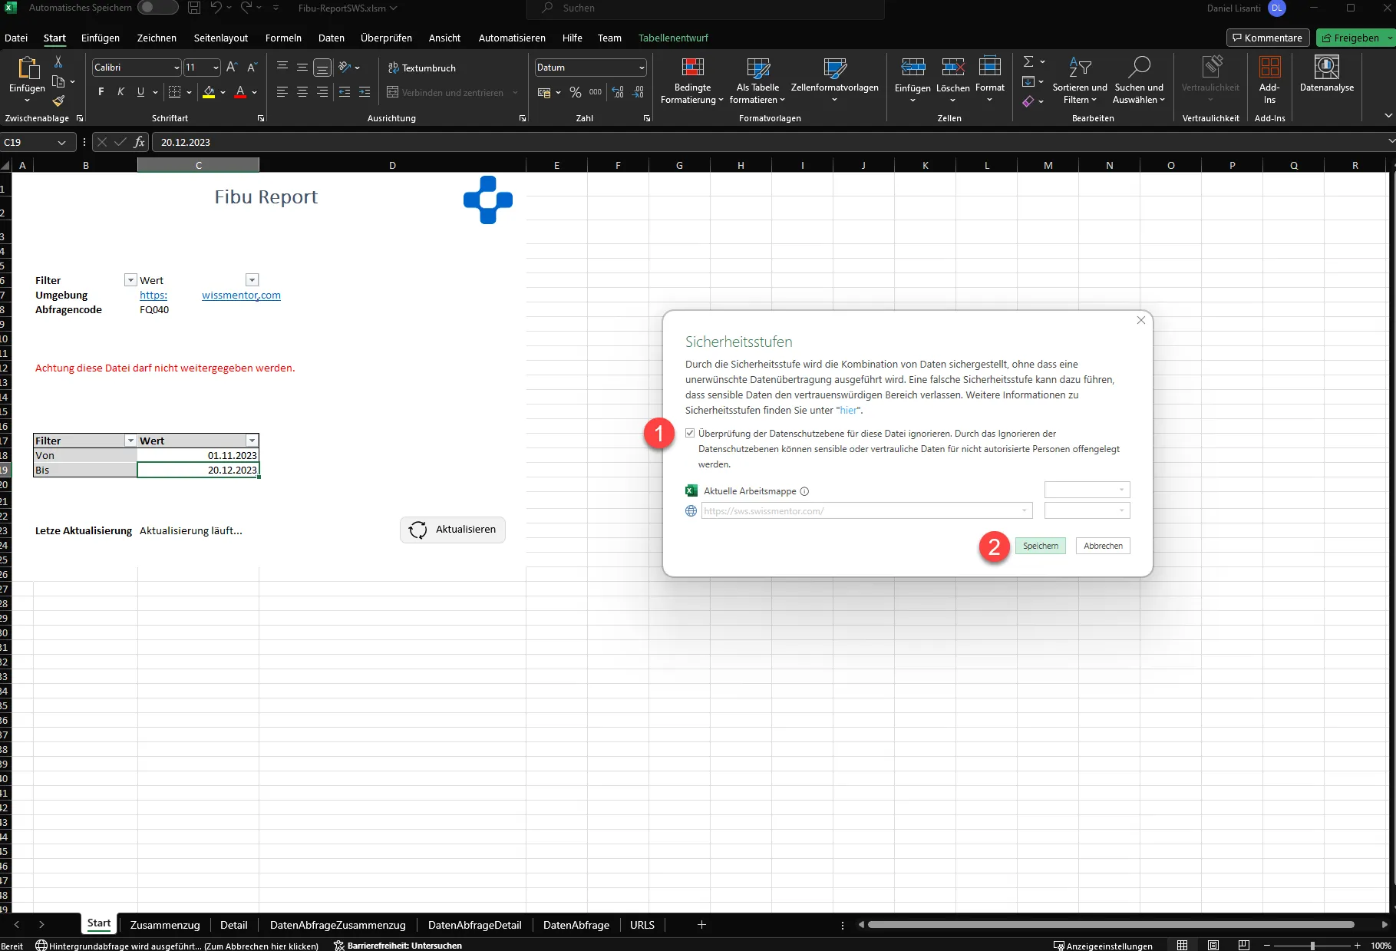Click the Speichern button in dialog
Viewport: 1396px width, 951px height.
[1040, 546]
